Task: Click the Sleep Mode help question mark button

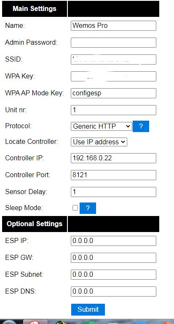Action: (88, 208)
